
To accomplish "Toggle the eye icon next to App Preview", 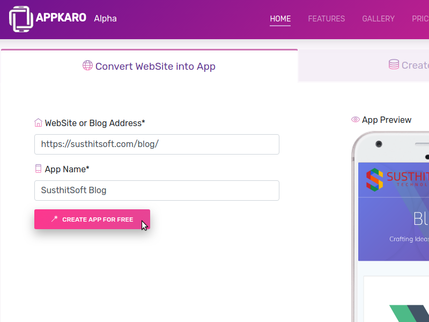I will (355, 120).
